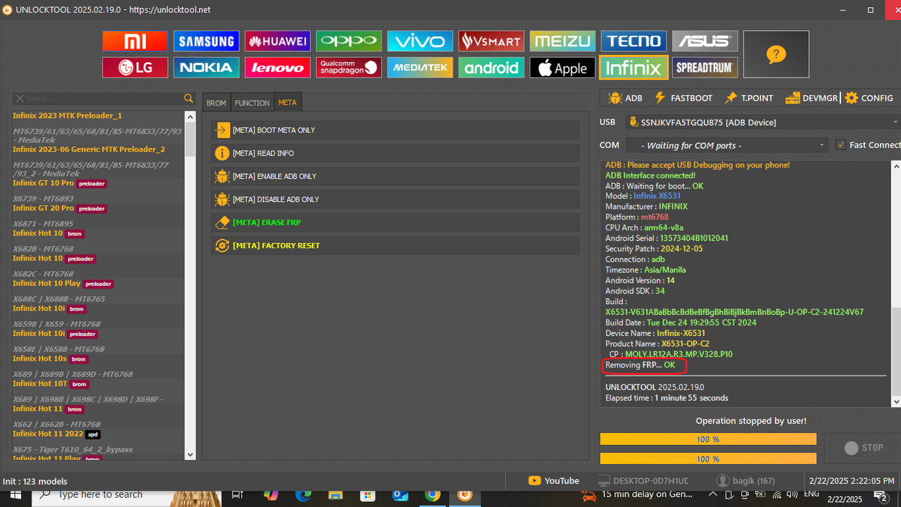
Task: Switch to the BROM tab
Action: [216, 103]
